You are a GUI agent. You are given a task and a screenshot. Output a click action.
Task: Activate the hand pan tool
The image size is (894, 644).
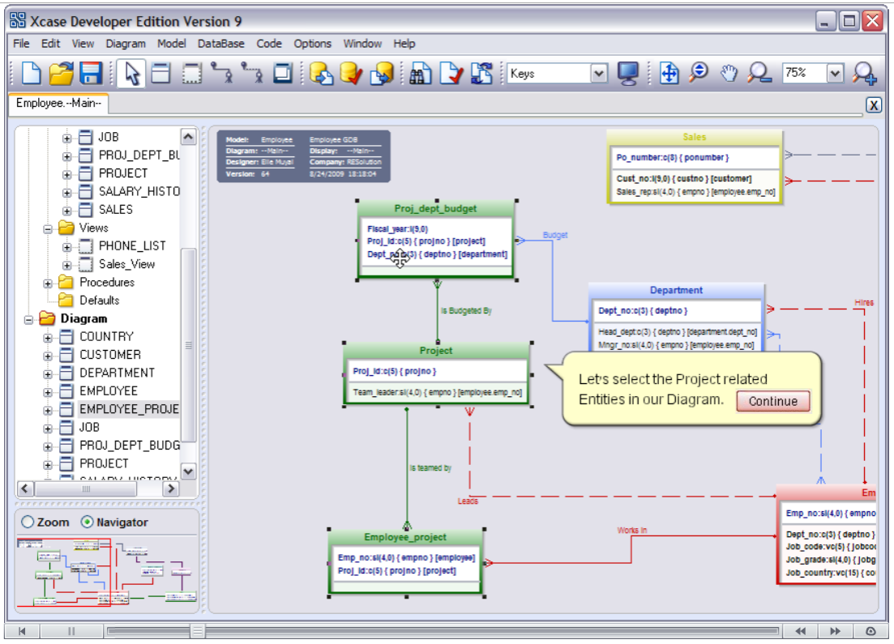point(729,73)
